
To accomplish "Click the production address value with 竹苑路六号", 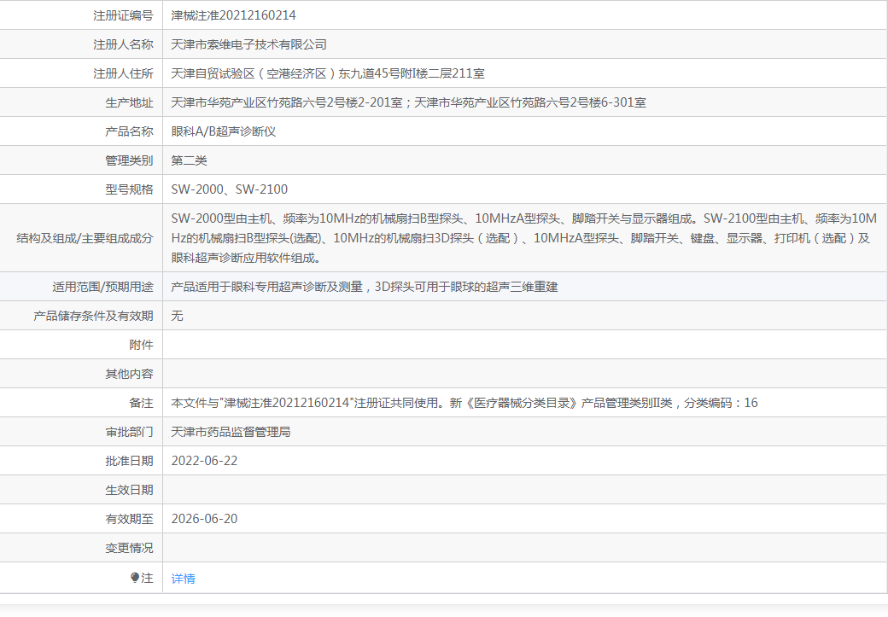I will point(408,102).
